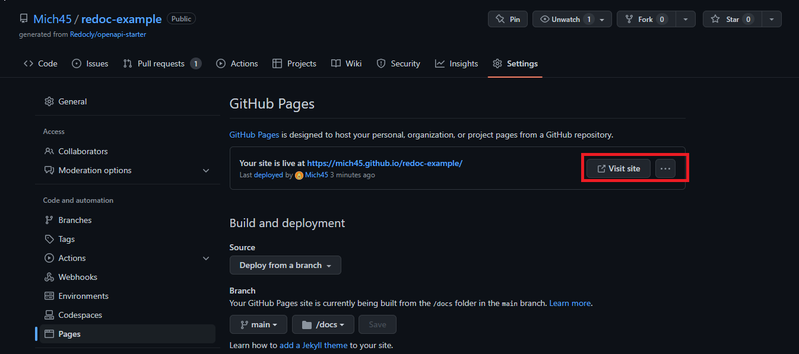Image resolution: width=799 pixels, height=354 pixels.
Task: Click the circle-dot icon on the Issues tab
Action: (77, 63)
